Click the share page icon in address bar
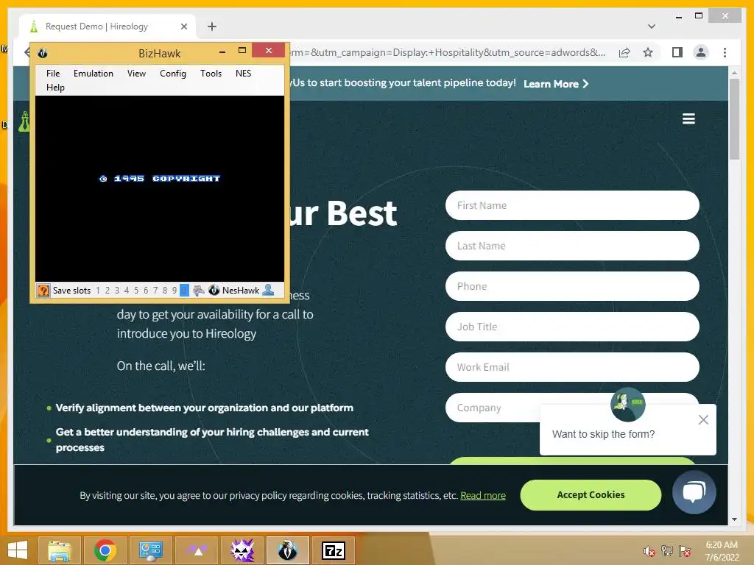 pyautogui.click(x=624, y=52)
